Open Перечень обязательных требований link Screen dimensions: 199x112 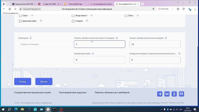click(x=112, y=93)
